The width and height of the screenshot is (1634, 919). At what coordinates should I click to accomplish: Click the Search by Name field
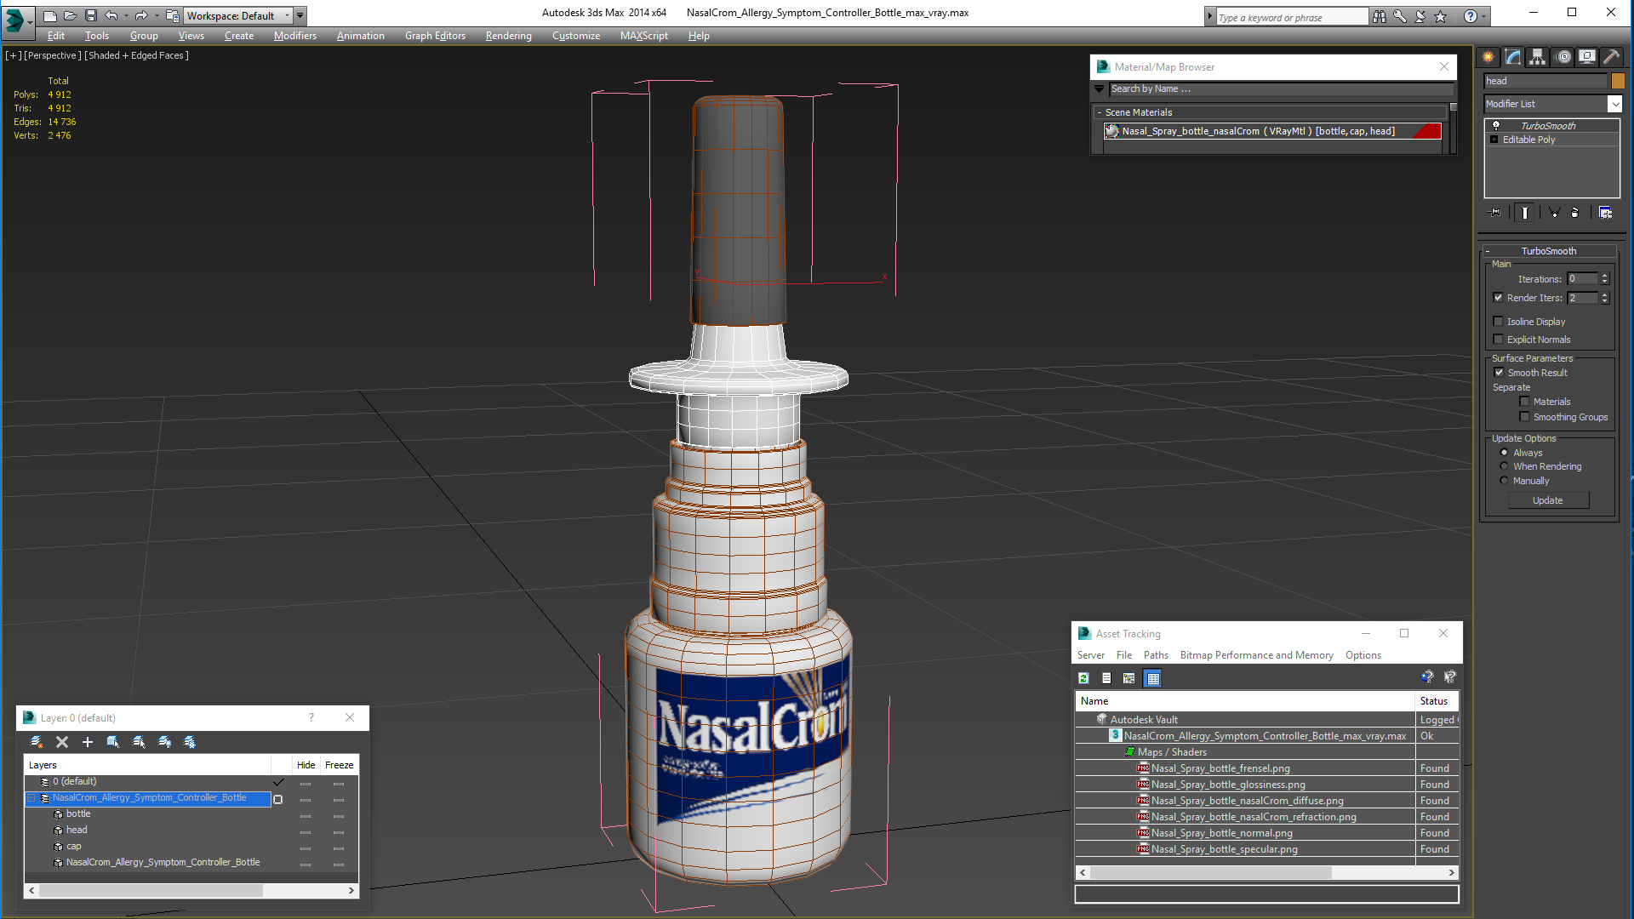tap(1281, 88)
